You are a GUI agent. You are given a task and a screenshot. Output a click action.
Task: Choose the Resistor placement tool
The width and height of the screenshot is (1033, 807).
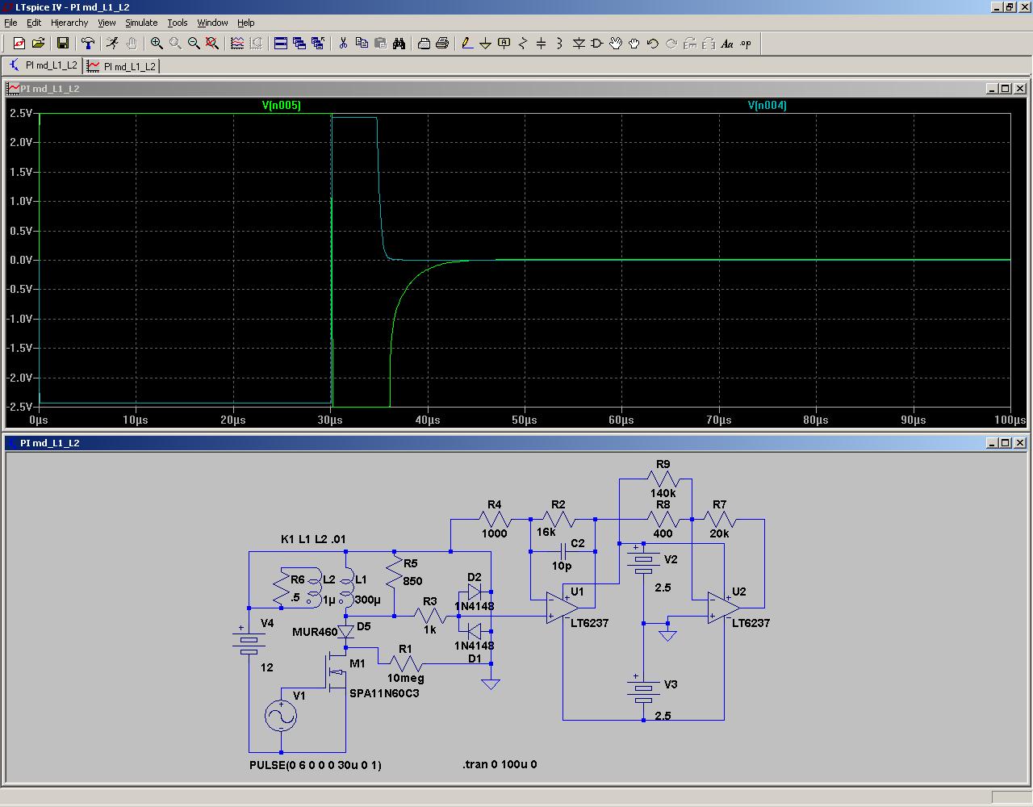point(523,44)
